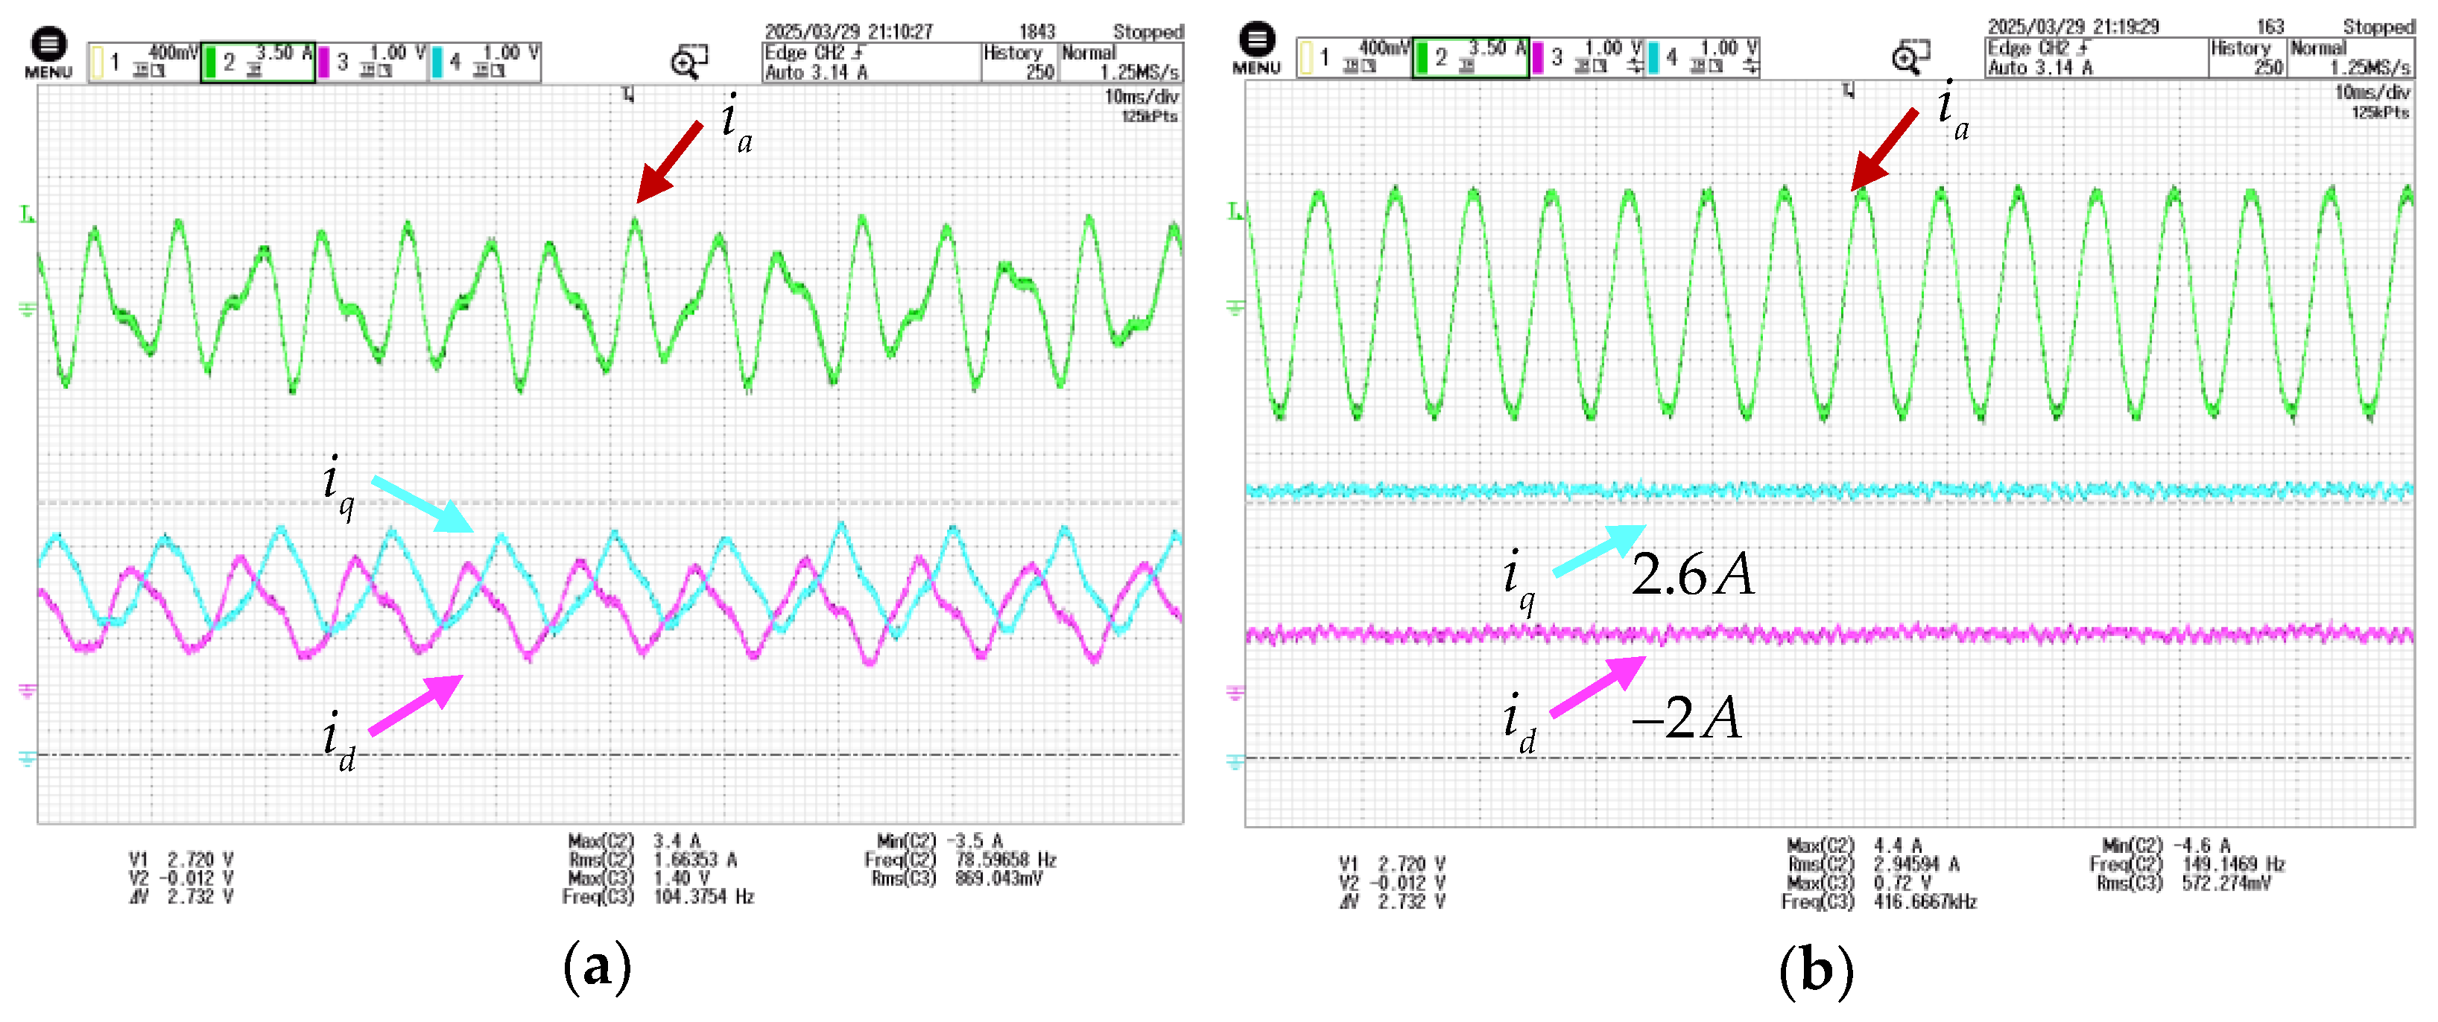Image resolution: width=2438 pixels, height=1022 pixels.
Task: Open Normal 1.25MS/s acquisition box in scope (b)
Action: pyautogui.click(x=2350, y=57)
